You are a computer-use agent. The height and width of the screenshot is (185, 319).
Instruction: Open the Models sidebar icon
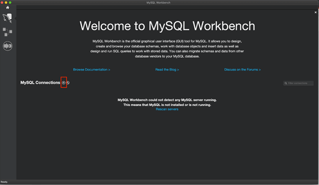(x=8, y=32)
